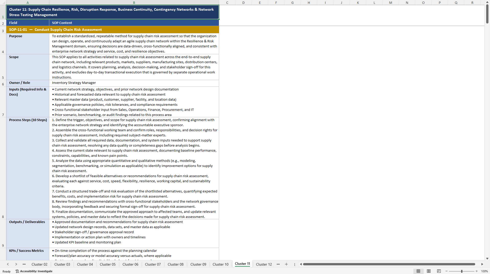490x274 pixels.
Task: Select row 3 header
Action: pos(3,30)
